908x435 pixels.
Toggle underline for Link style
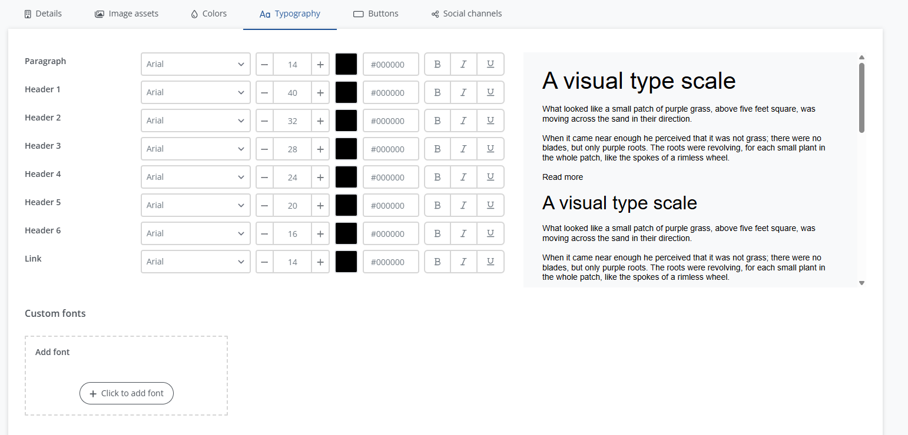click(490, 262)
